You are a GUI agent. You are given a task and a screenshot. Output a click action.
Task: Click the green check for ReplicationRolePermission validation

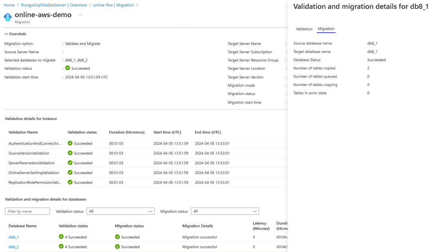click(x=70, y=182)
